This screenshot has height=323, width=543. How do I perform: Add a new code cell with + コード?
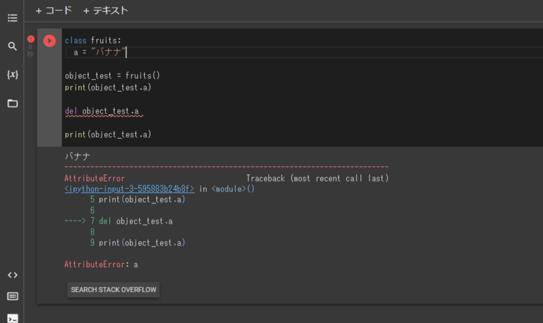(x=54, y=11)
